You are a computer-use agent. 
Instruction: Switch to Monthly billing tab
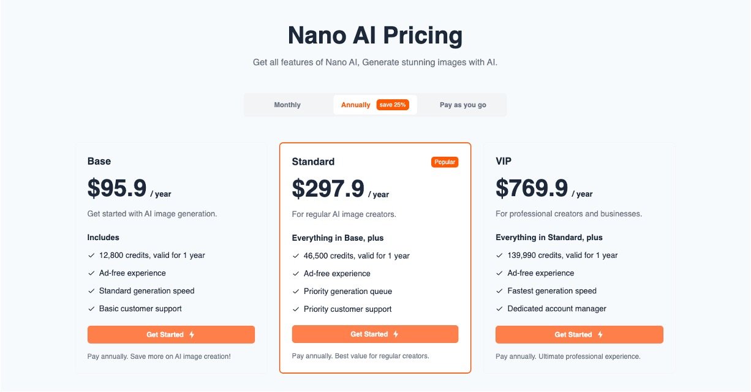tap(287, 105)
